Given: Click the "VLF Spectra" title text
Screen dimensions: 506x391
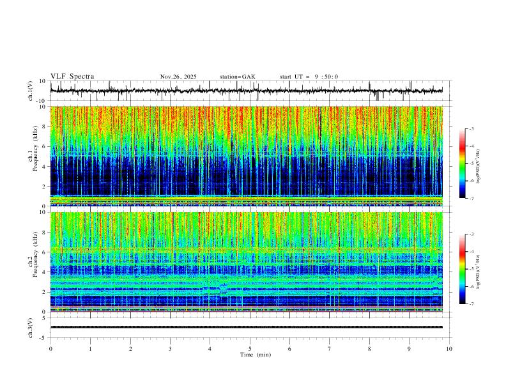Looking at the screenshot, I should tap(72, 77).
